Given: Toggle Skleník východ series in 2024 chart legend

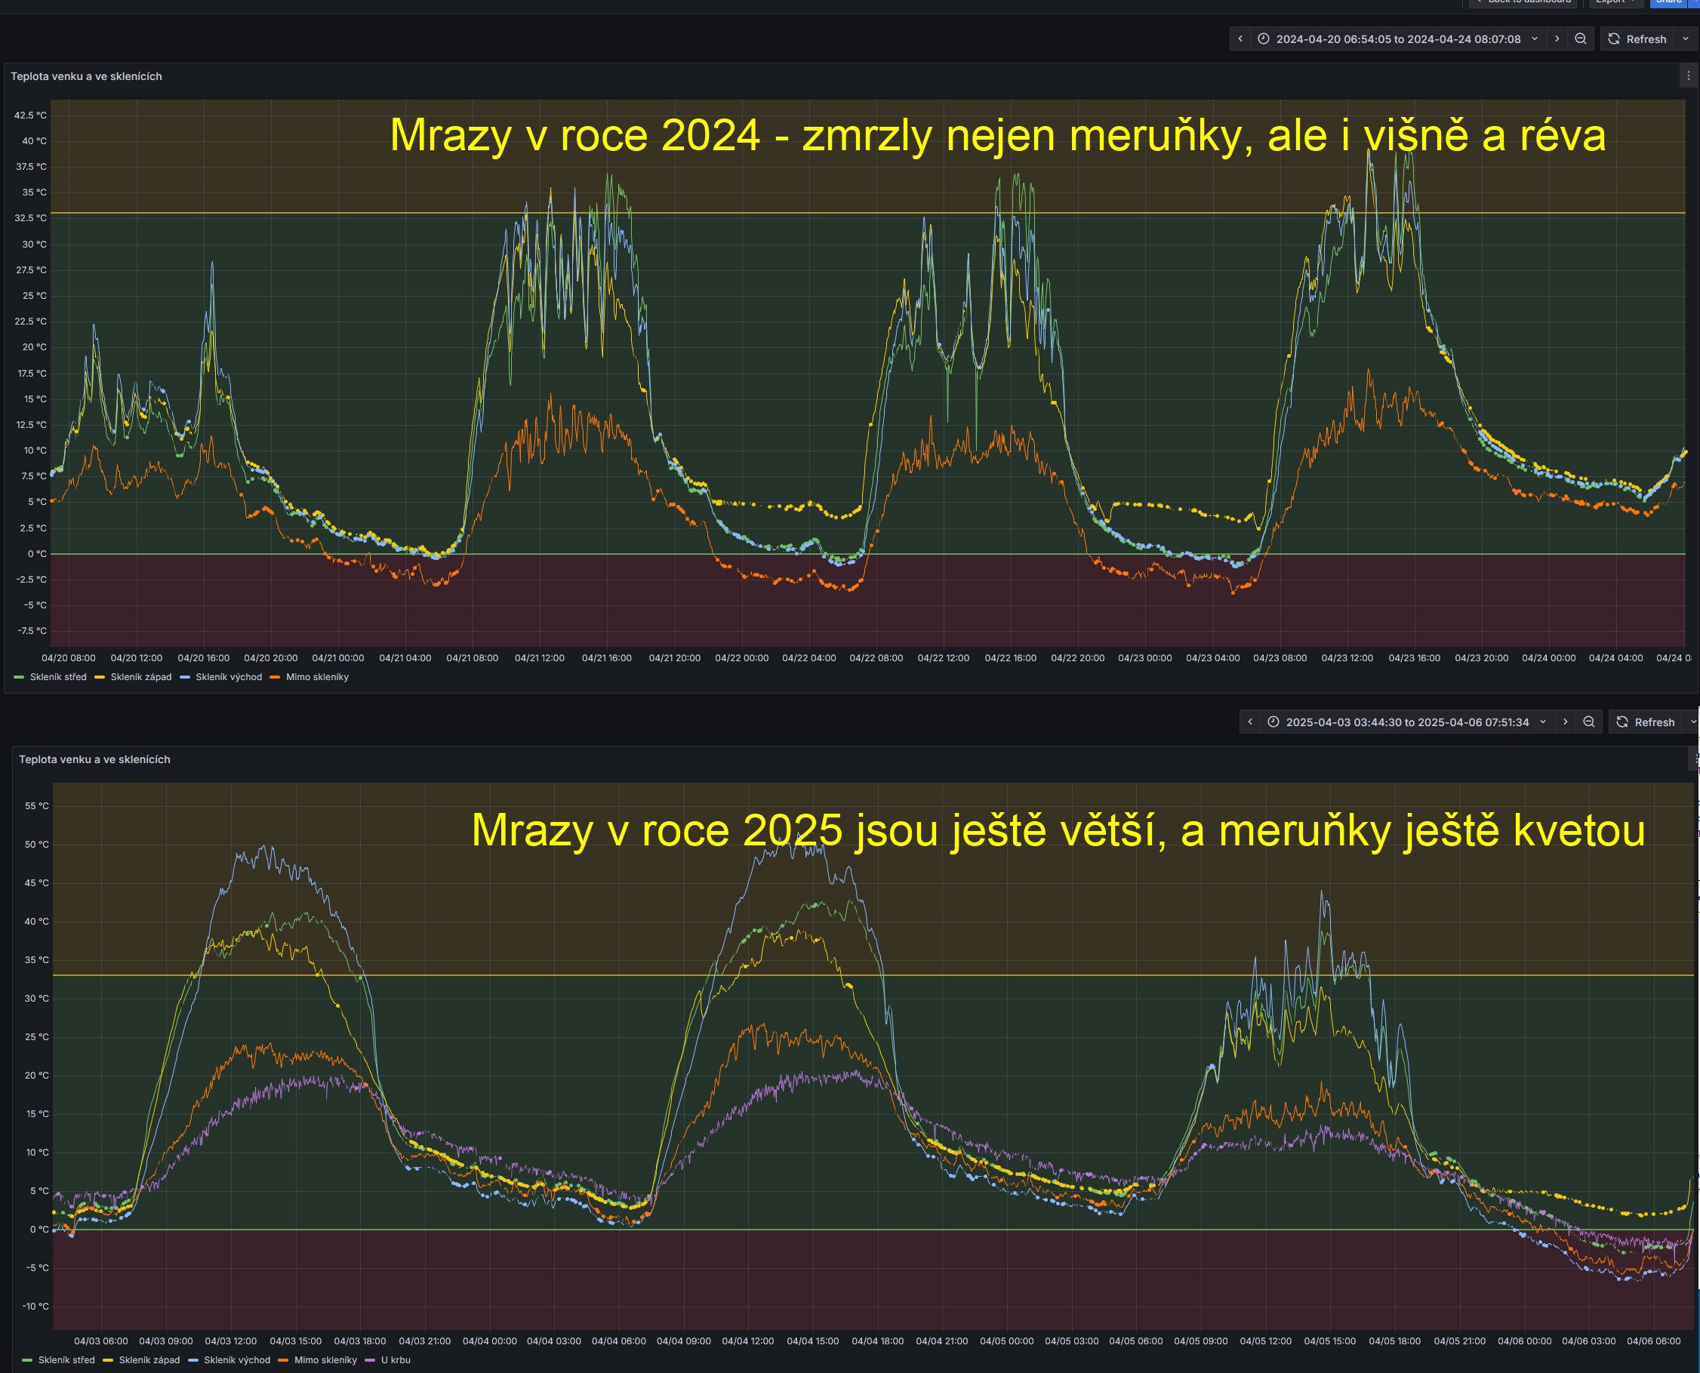Looking at the screenshot, I should pos(229,677).
